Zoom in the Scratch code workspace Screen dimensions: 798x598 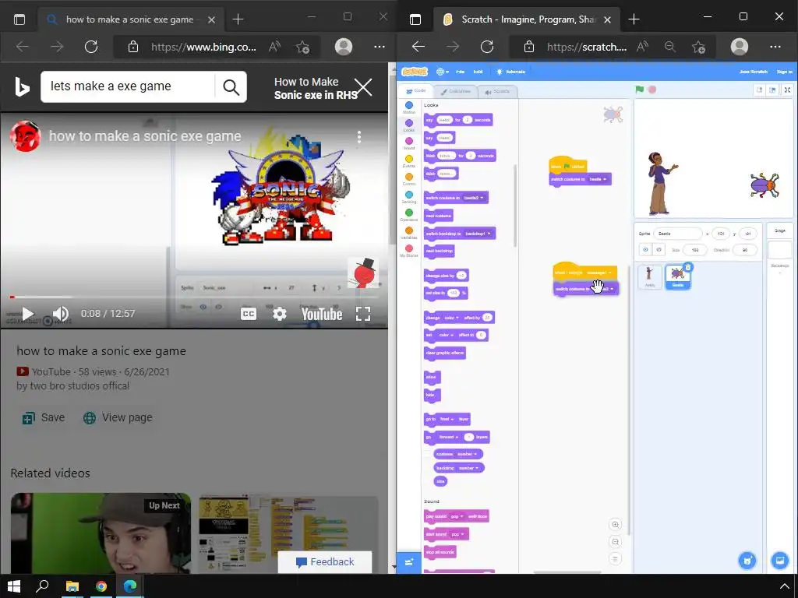click(x=616, y=525)
